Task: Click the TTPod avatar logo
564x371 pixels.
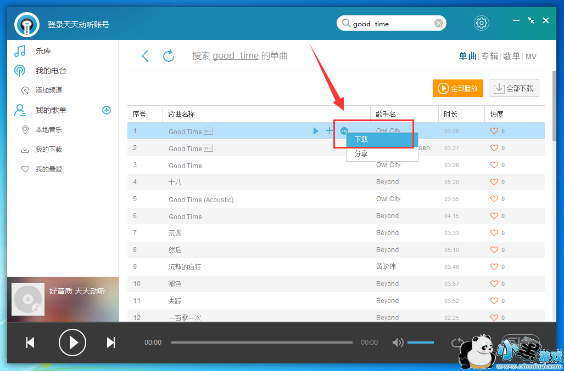Action: (x=27, y=25)
